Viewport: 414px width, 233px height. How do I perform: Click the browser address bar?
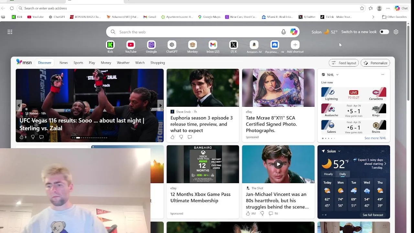coord(191,8)
